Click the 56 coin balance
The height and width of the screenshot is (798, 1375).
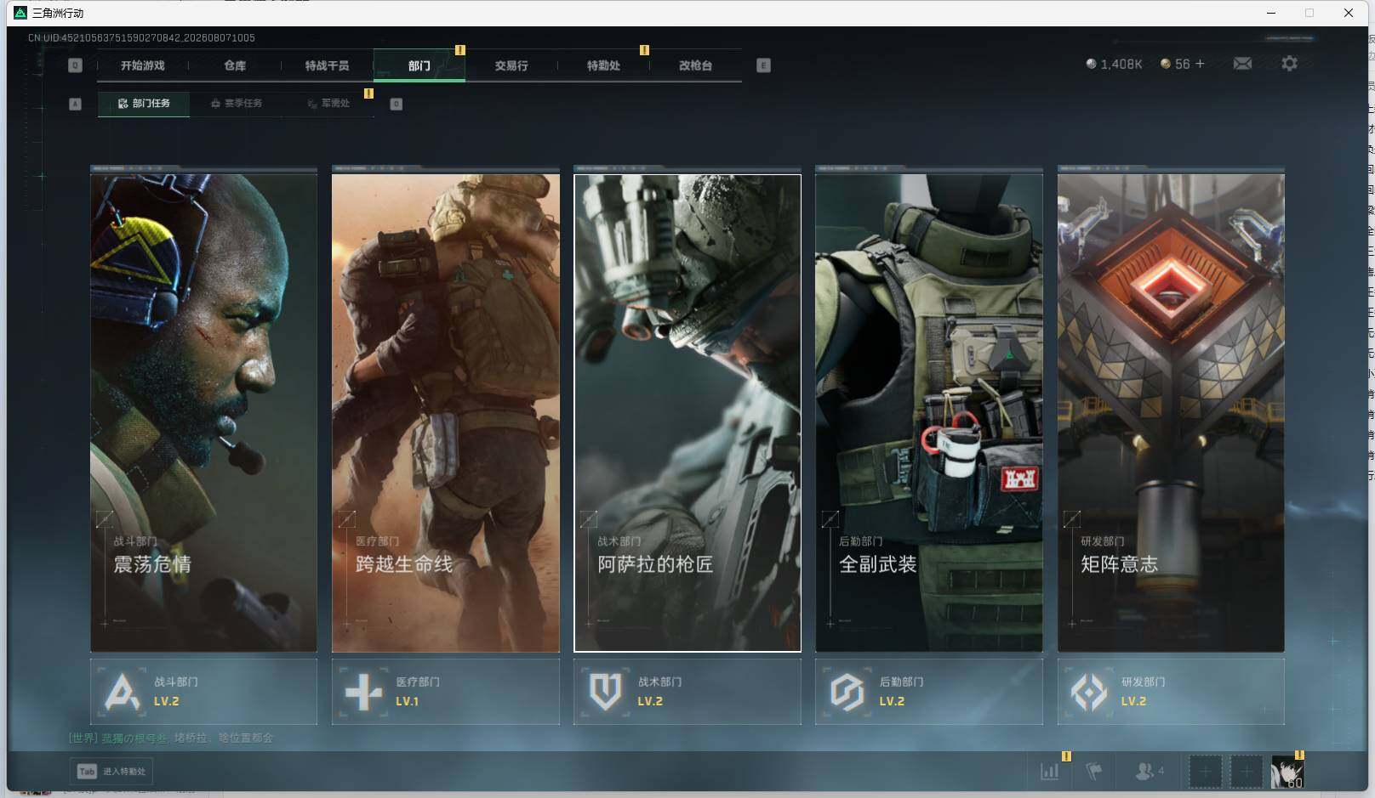click(1175, 64)
